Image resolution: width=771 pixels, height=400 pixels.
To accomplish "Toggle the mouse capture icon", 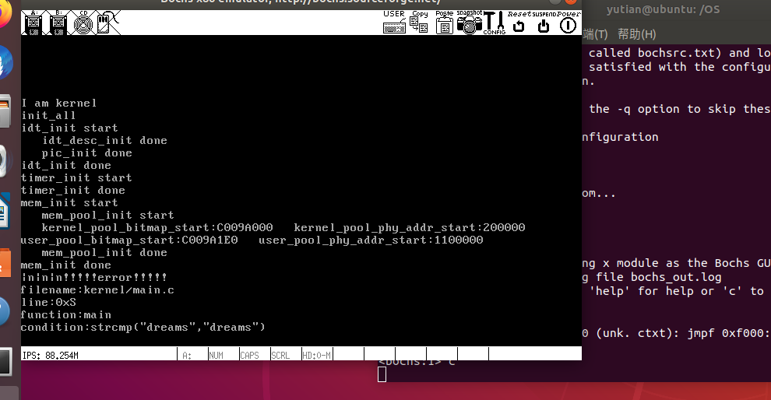I will tap(106, 23).
